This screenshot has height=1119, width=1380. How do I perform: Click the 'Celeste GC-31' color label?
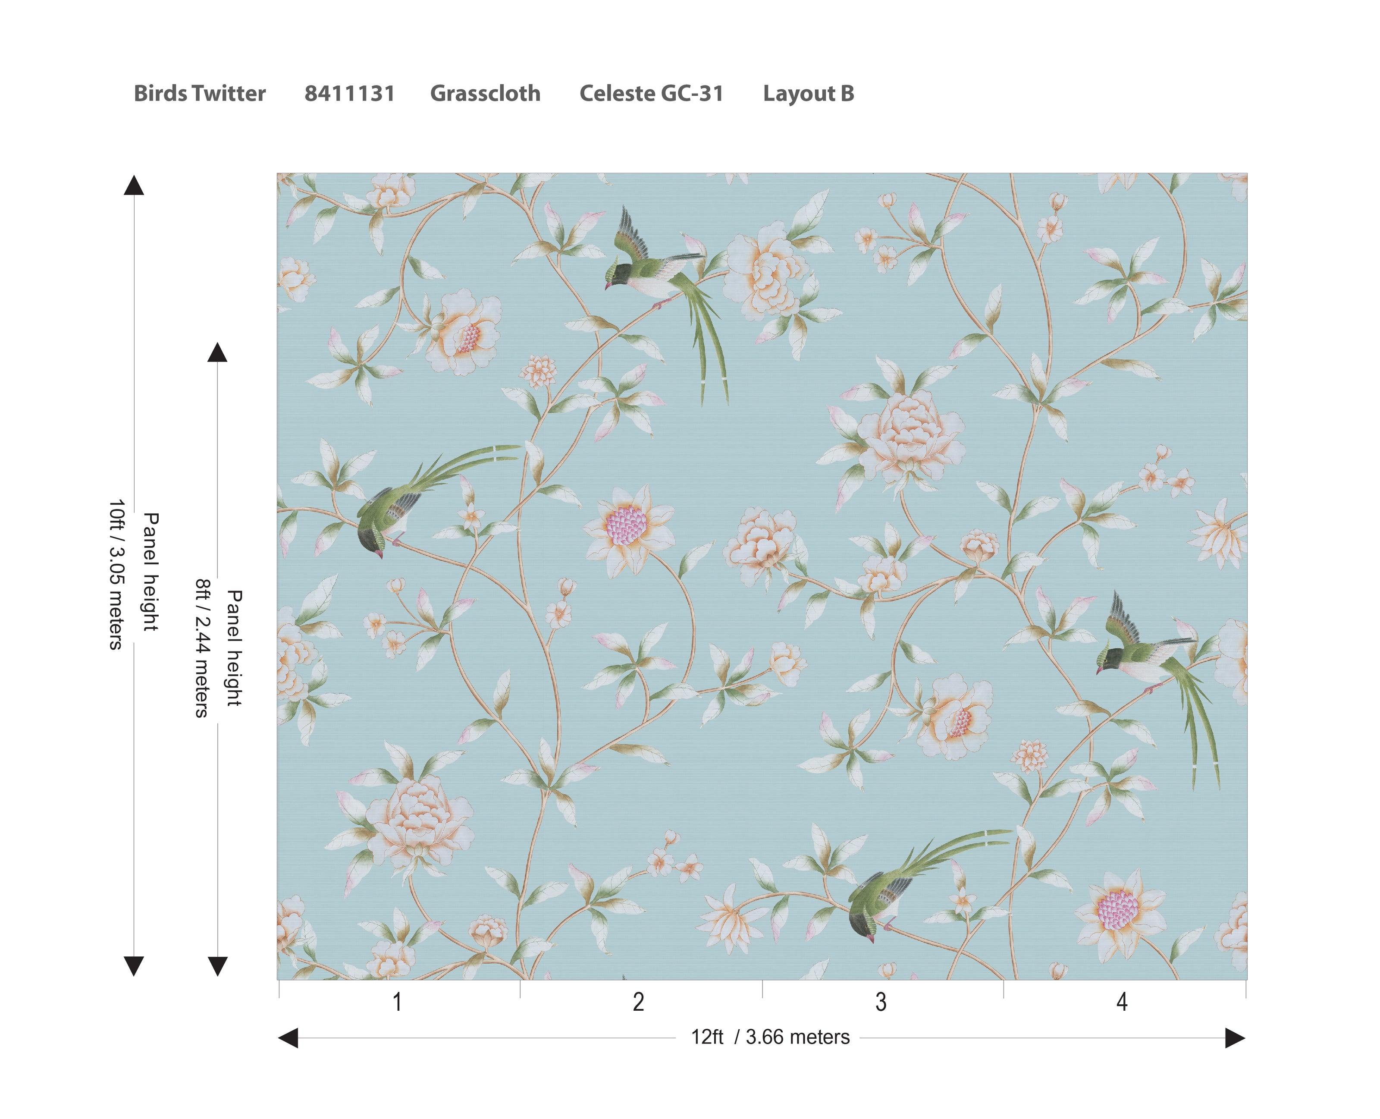651,94
